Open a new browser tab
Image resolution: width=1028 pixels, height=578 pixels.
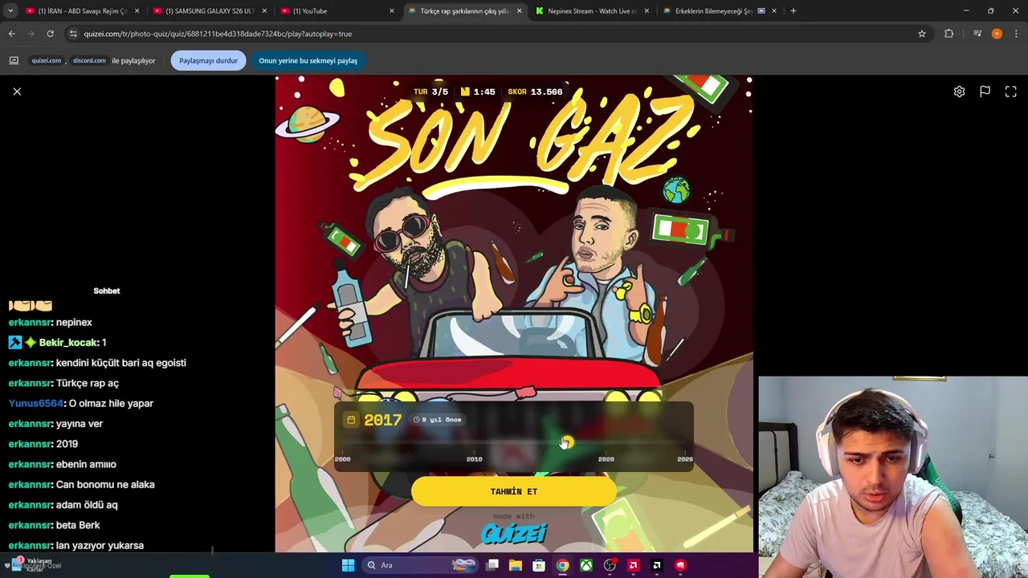793,11
